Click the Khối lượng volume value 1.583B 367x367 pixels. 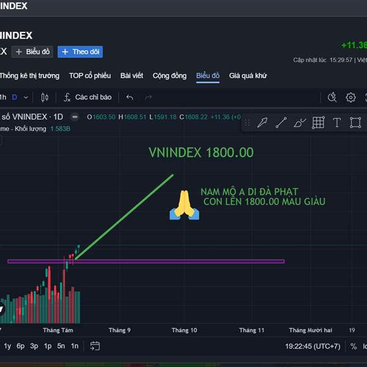61,128
